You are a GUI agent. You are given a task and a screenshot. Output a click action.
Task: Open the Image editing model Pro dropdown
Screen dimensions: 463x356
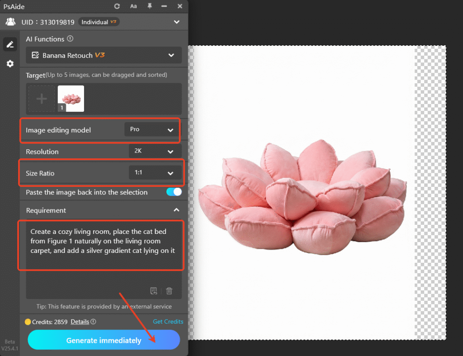click(x=151, y=129)
